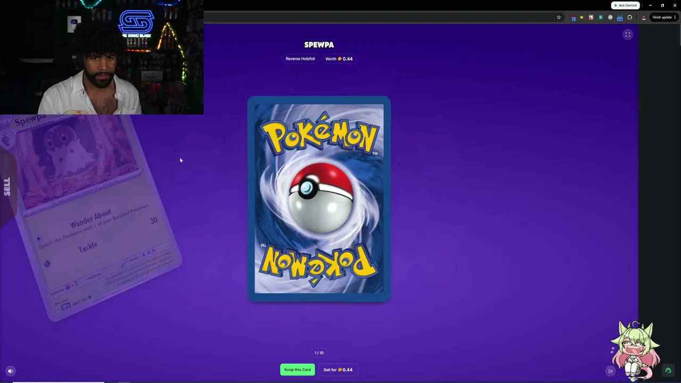This screenshot has width=681, height=383.
Task: Click the Reverse Holofoil badge
Action: pos(300,59)
